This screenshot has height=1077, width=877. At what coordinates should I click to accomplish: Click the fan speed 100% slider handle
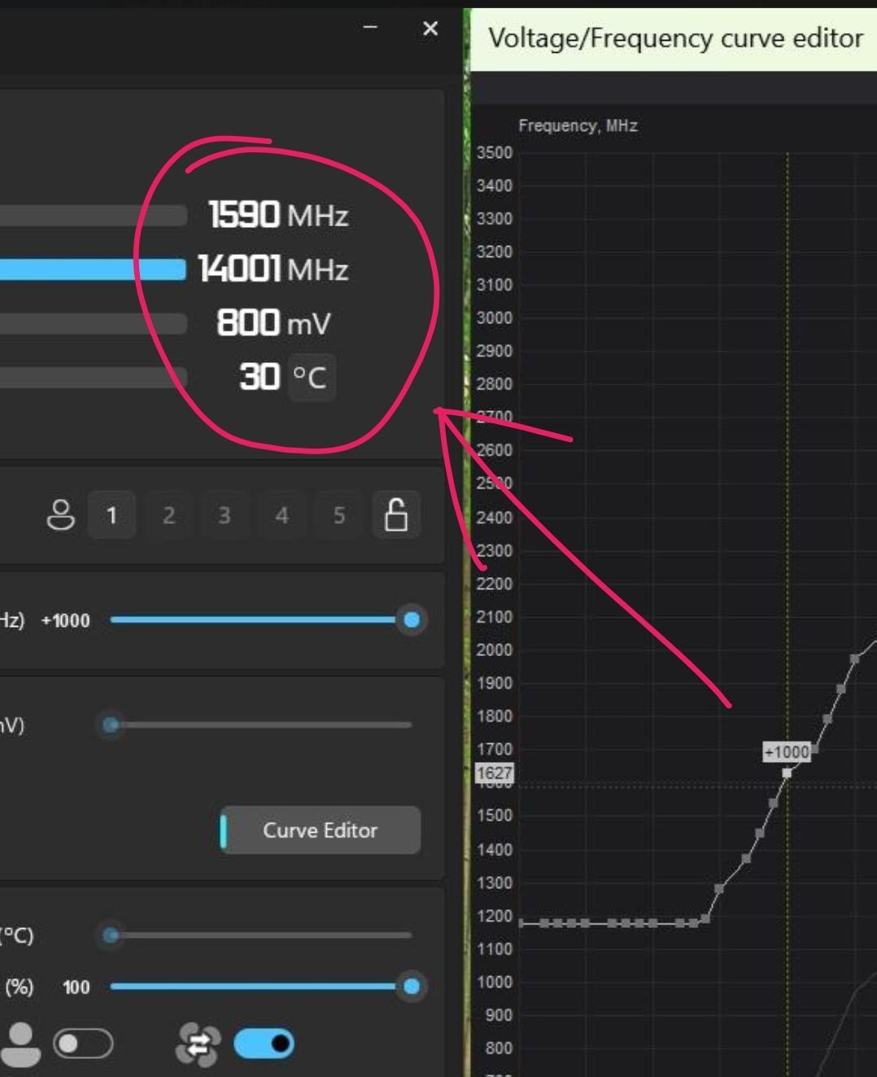coord(412,987)
